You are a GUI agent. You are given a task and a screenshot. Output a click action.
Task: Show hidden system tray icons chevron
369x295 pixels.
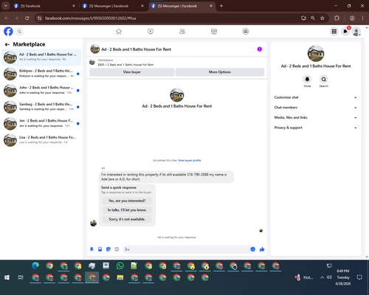(322, 277)
